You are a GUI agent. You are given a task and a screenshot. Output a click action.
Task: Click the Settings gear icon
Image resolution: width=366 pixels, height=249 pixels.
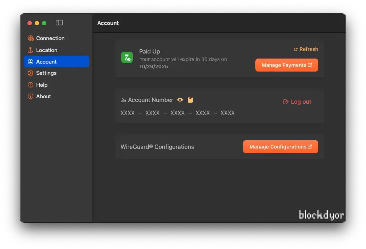(x=31, y=73)
